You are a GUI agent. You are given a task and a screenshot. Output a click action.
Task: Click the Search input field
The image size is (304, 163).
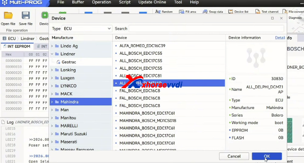206,29
